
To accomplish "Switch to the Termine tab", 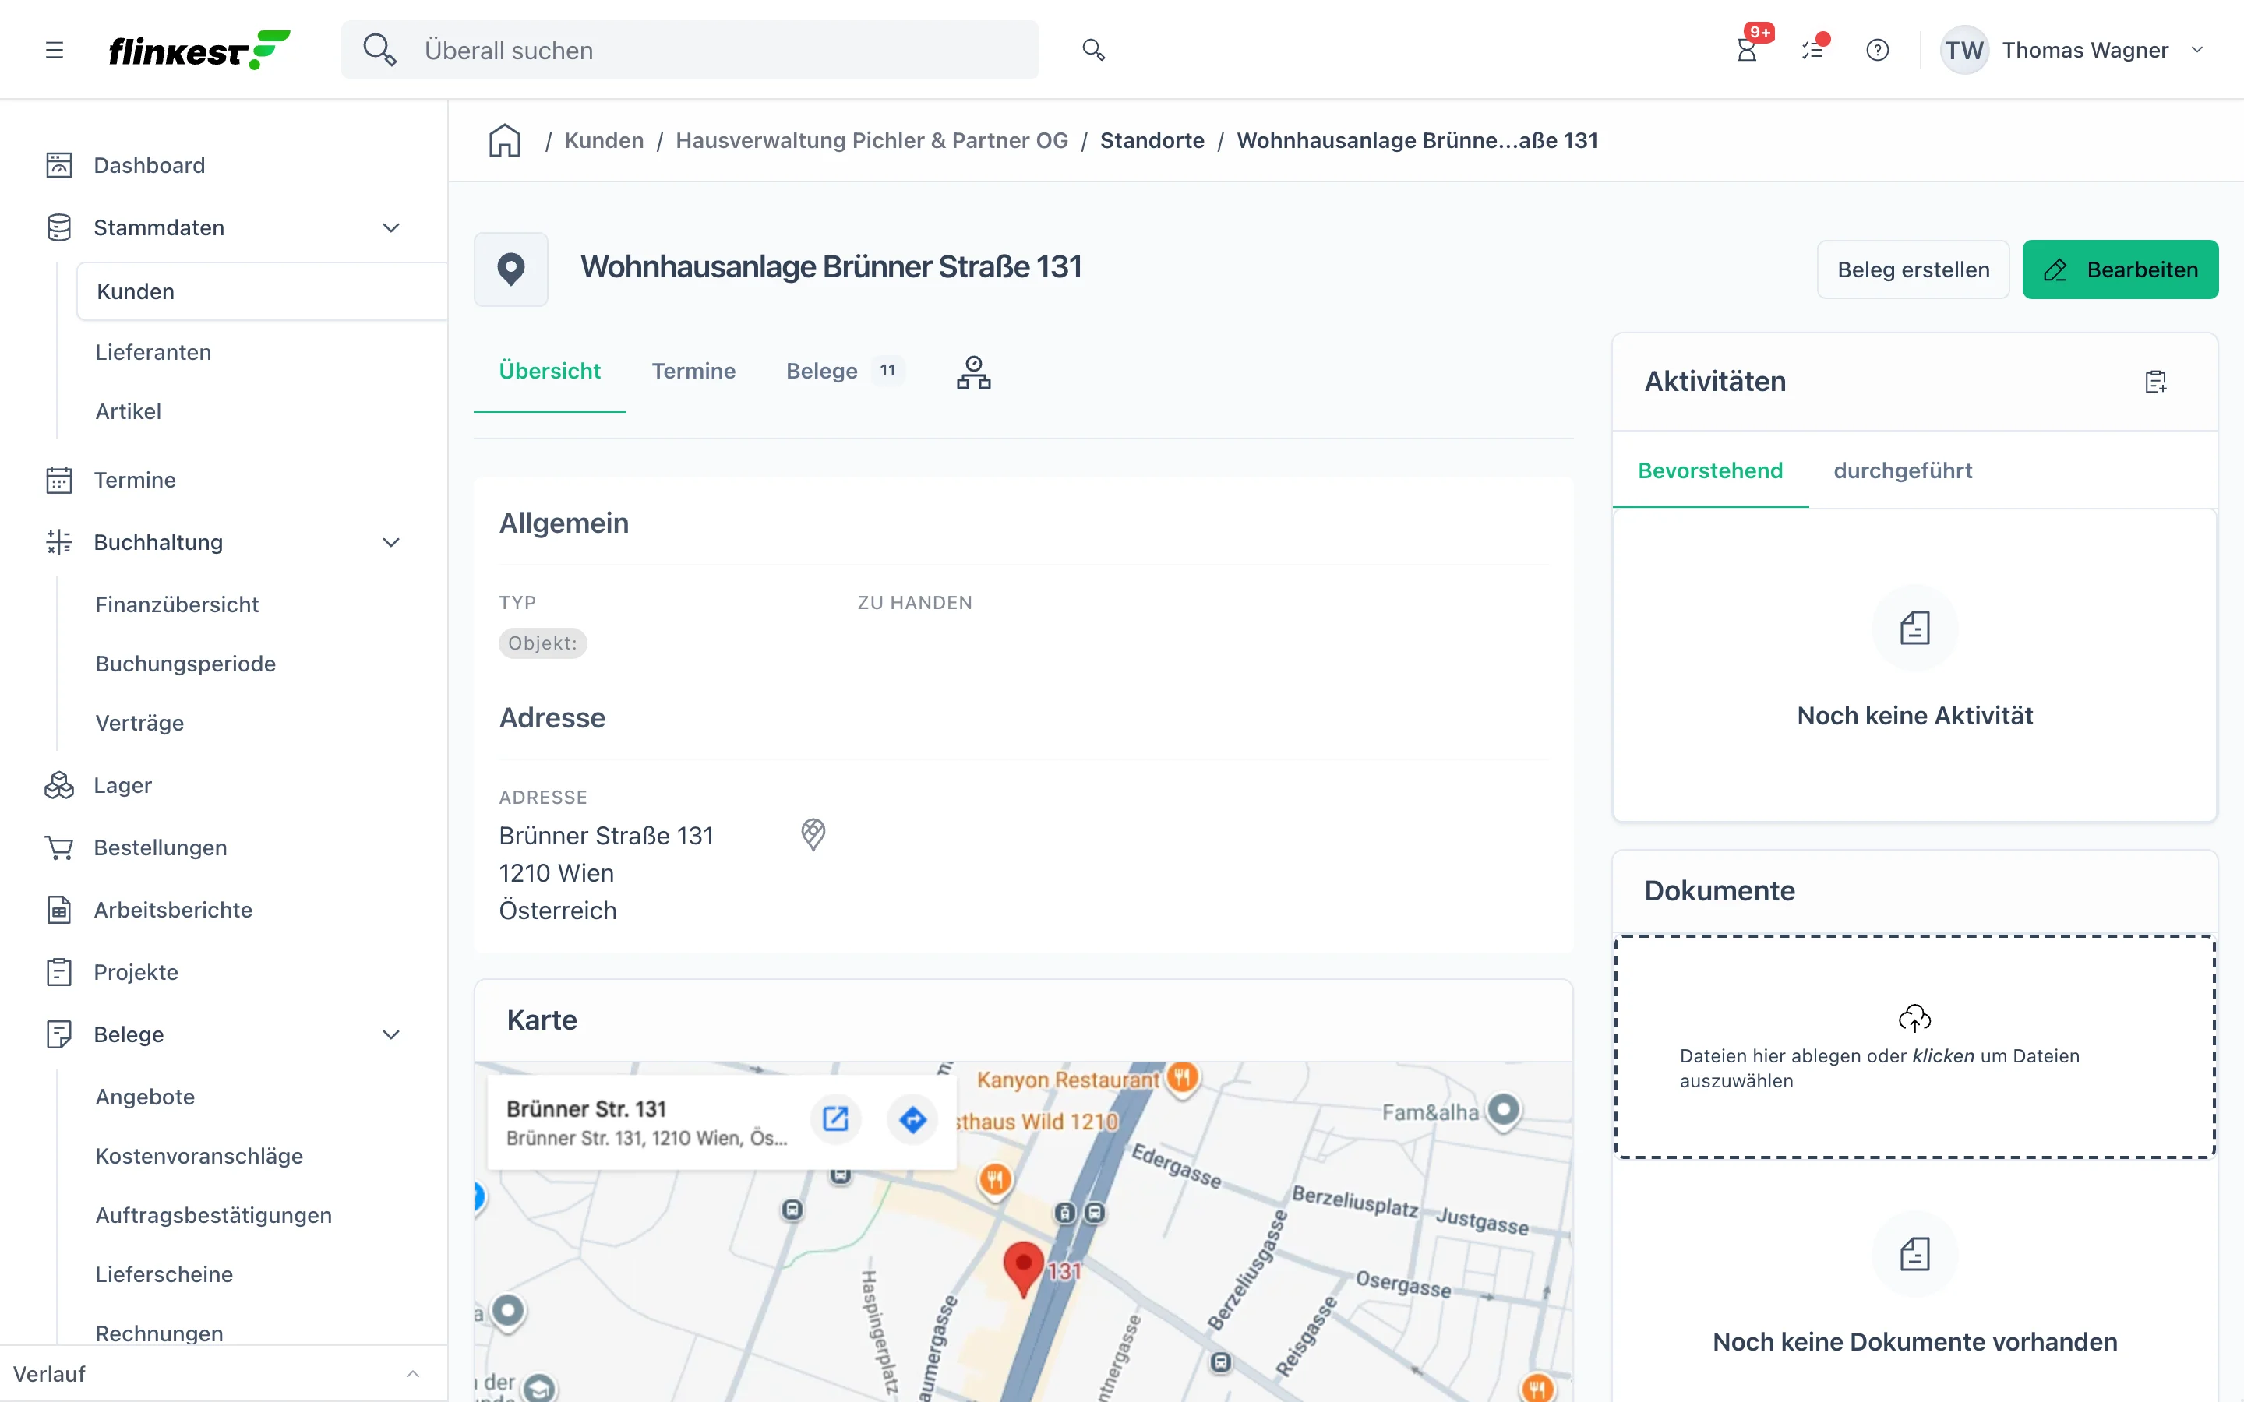I will pyautogui.click(x=693, y=371).
